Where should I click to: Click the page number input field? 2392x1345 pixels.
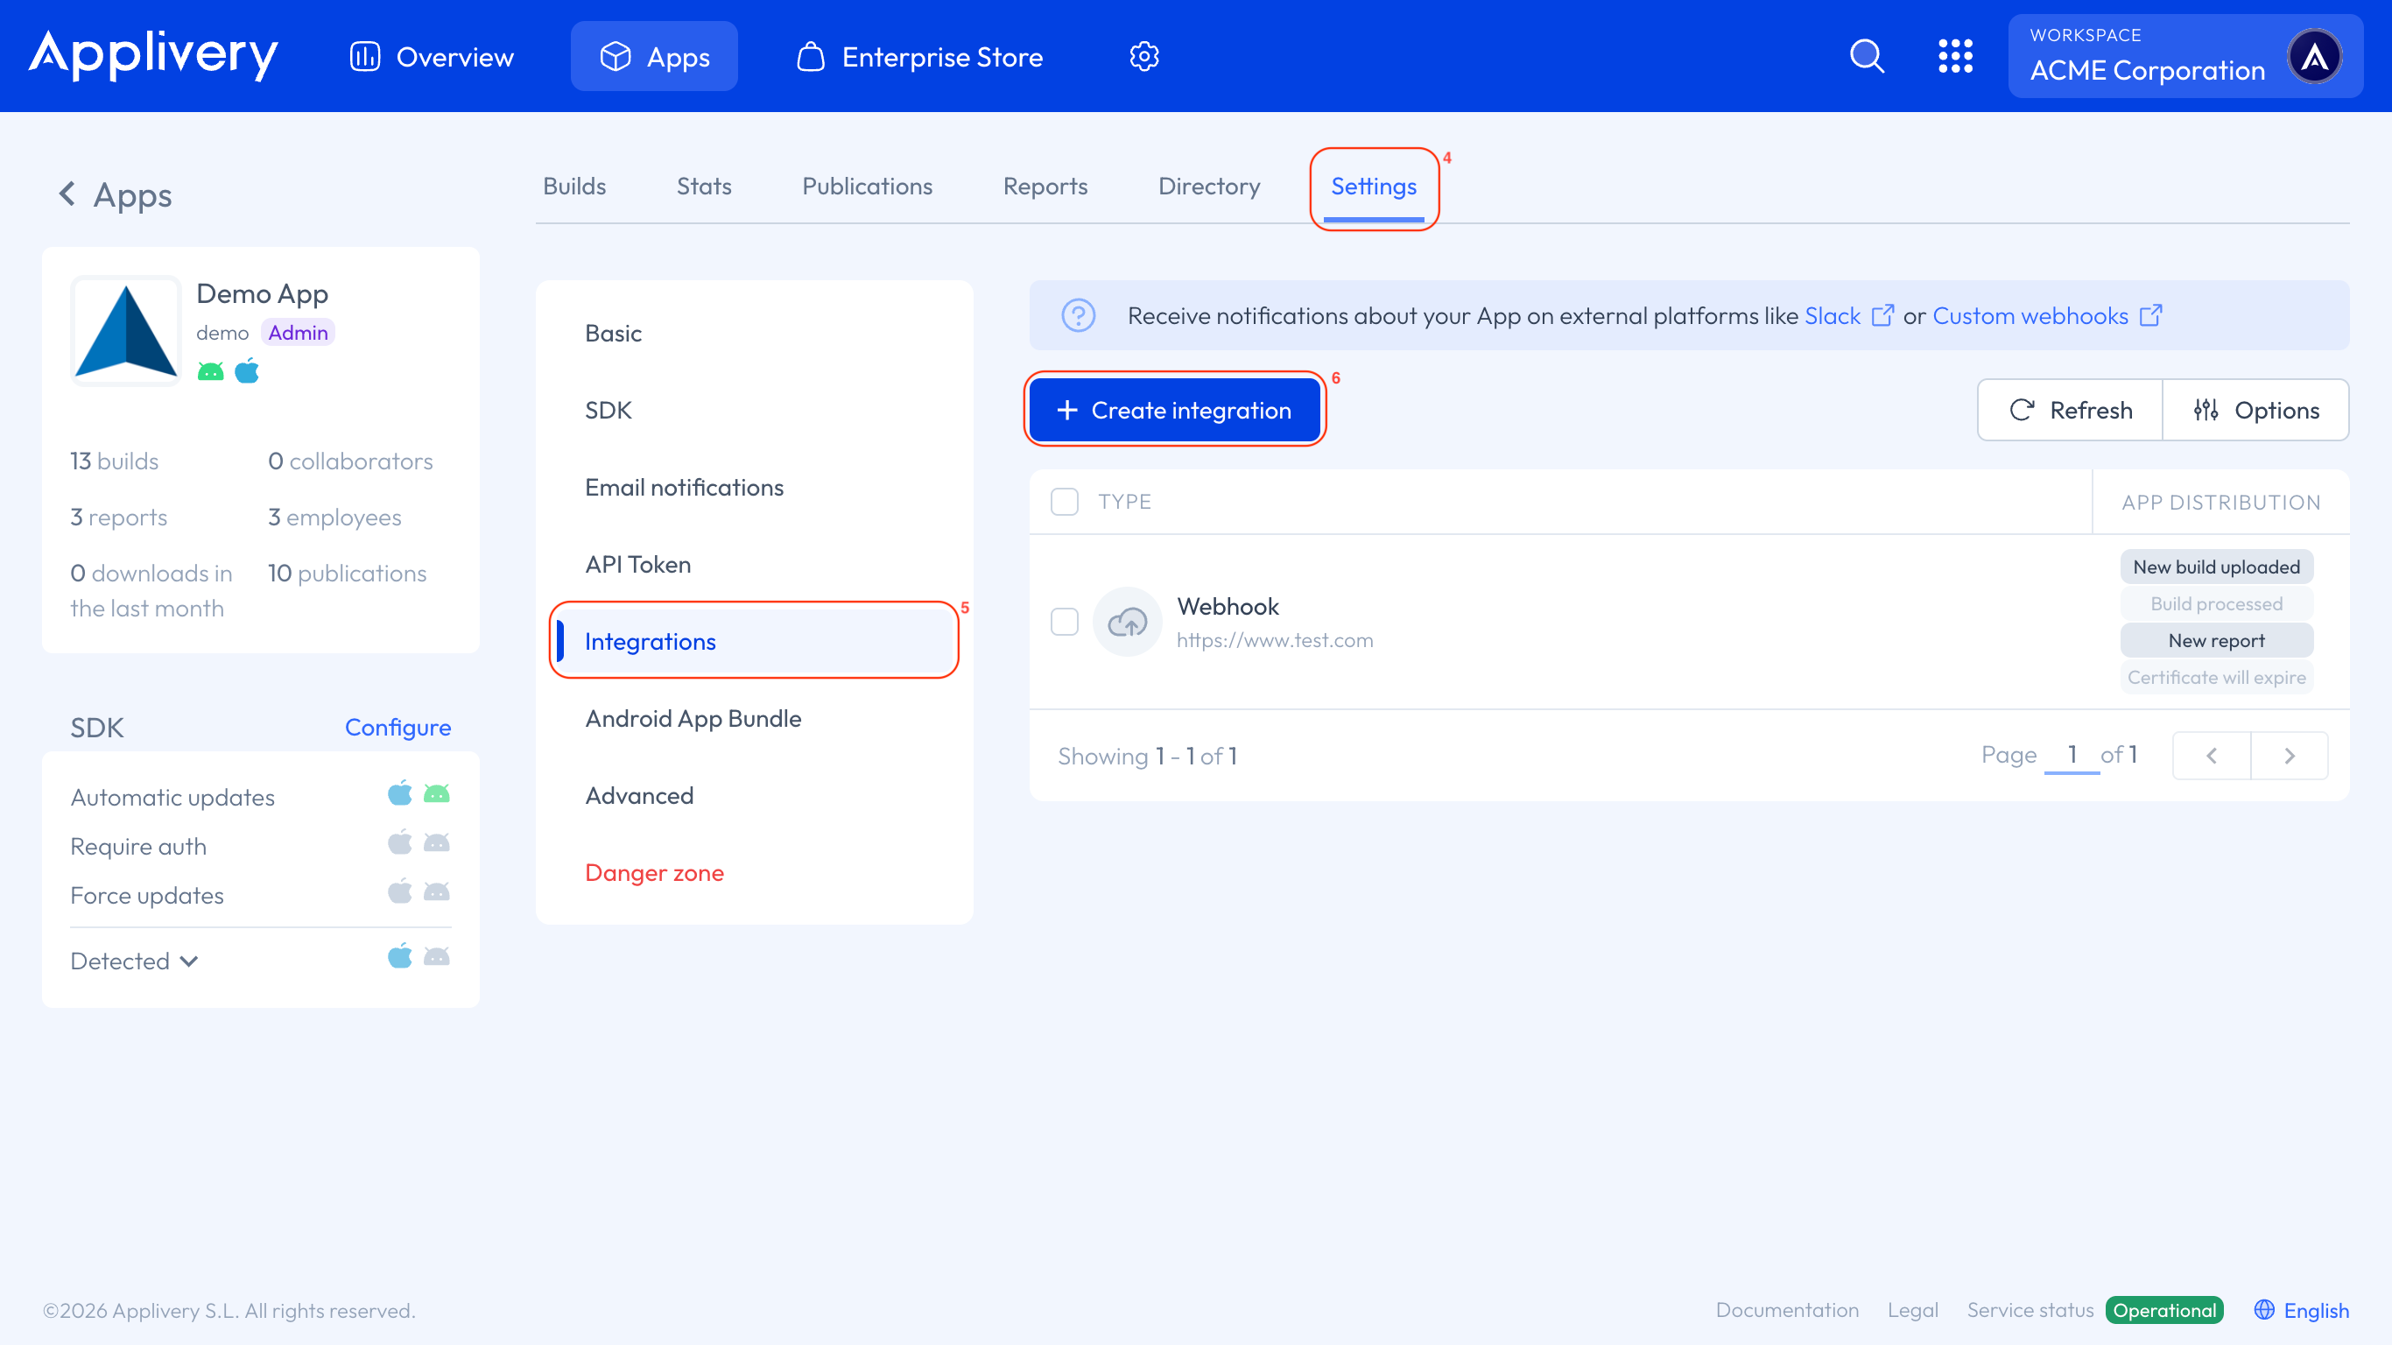[2072, 754]
